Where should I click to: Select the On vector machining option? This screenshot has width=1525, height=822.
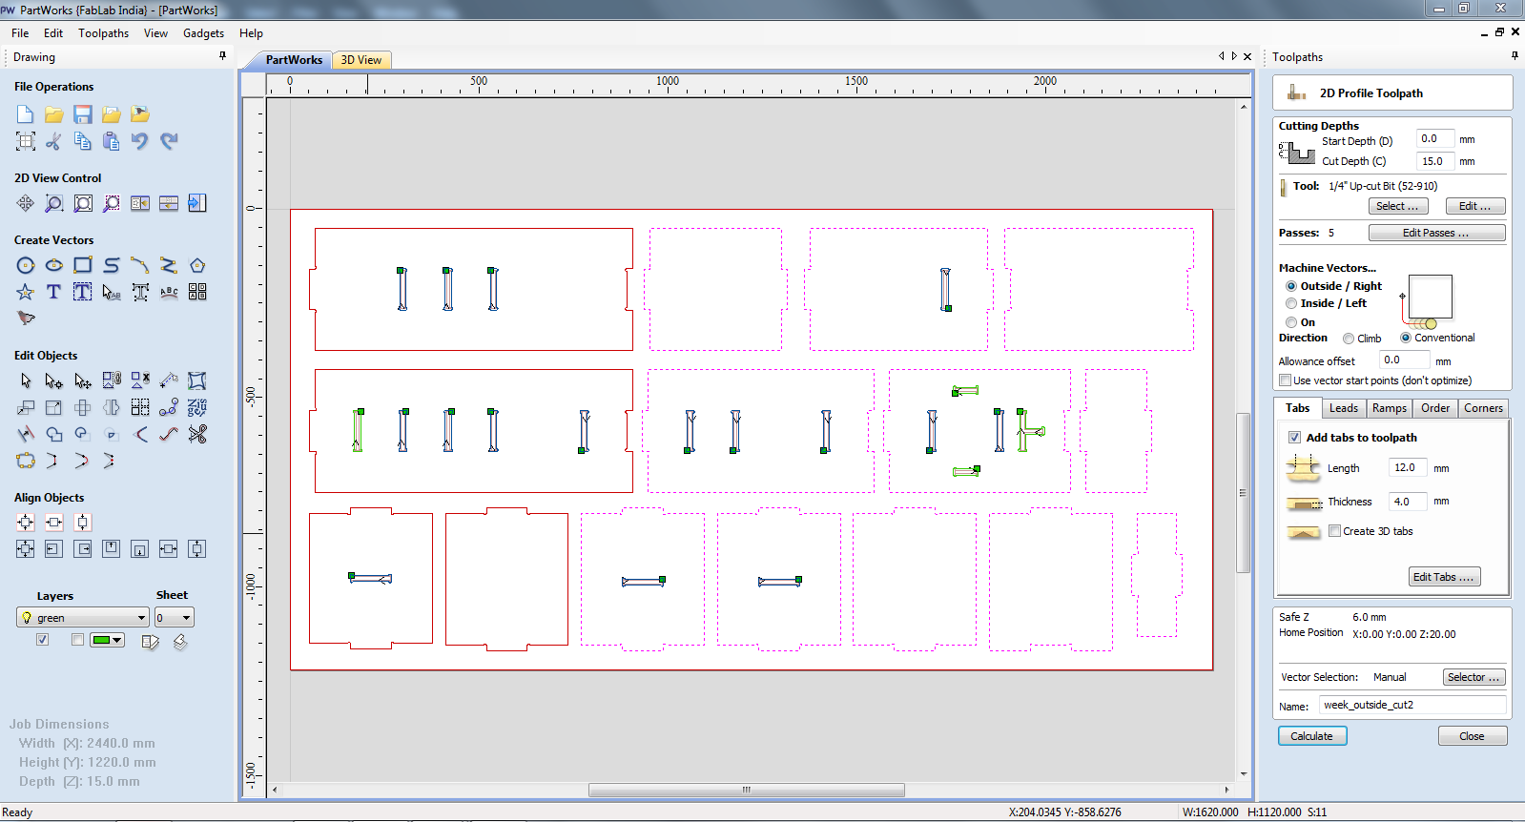pyautogui.click(x=1291, y=322)
